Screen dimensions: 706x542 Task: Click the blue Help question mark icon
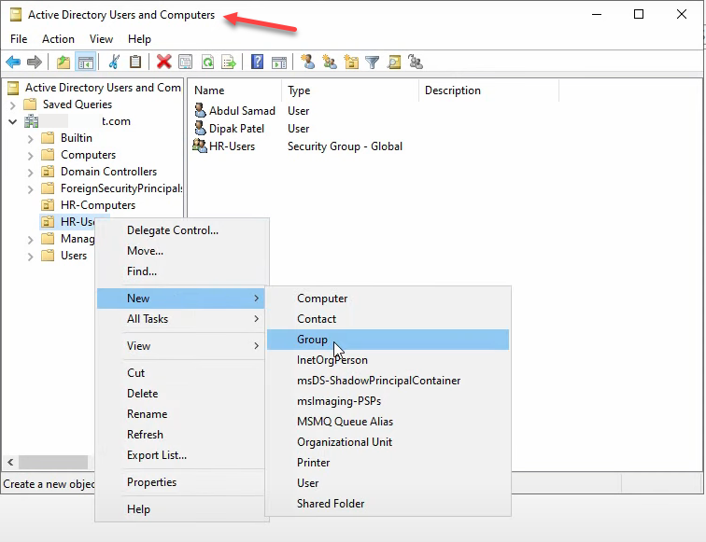click(x=257, y=62)
